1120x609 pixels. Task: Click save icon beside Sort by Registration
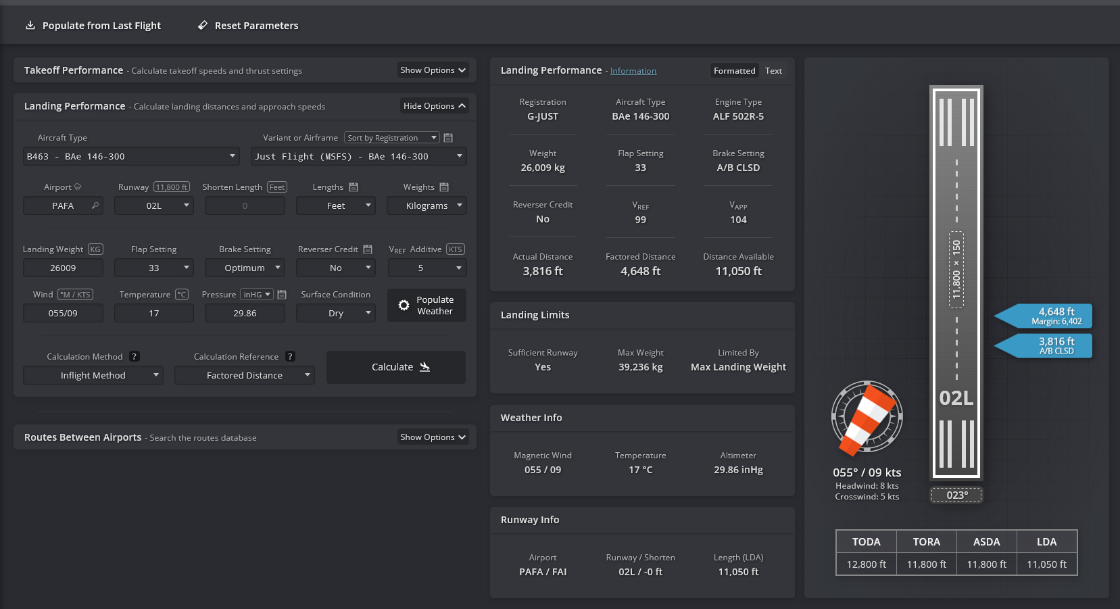point(448,138)
